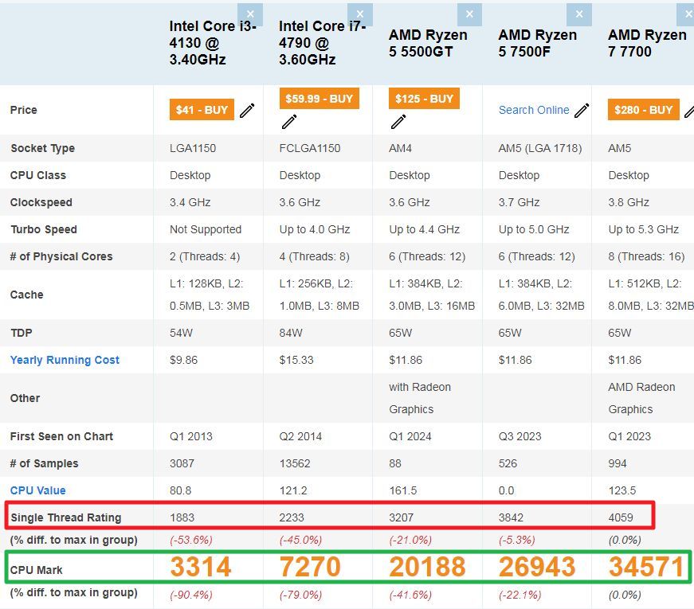Viewport: 694px width, 609px height.
Task: Click the $9.86 yearly cost value
Action: (184, 360)
